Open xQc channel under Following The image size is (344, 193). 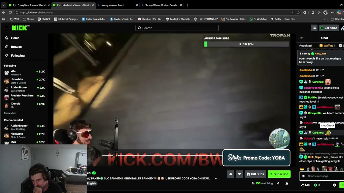(24, 73)
